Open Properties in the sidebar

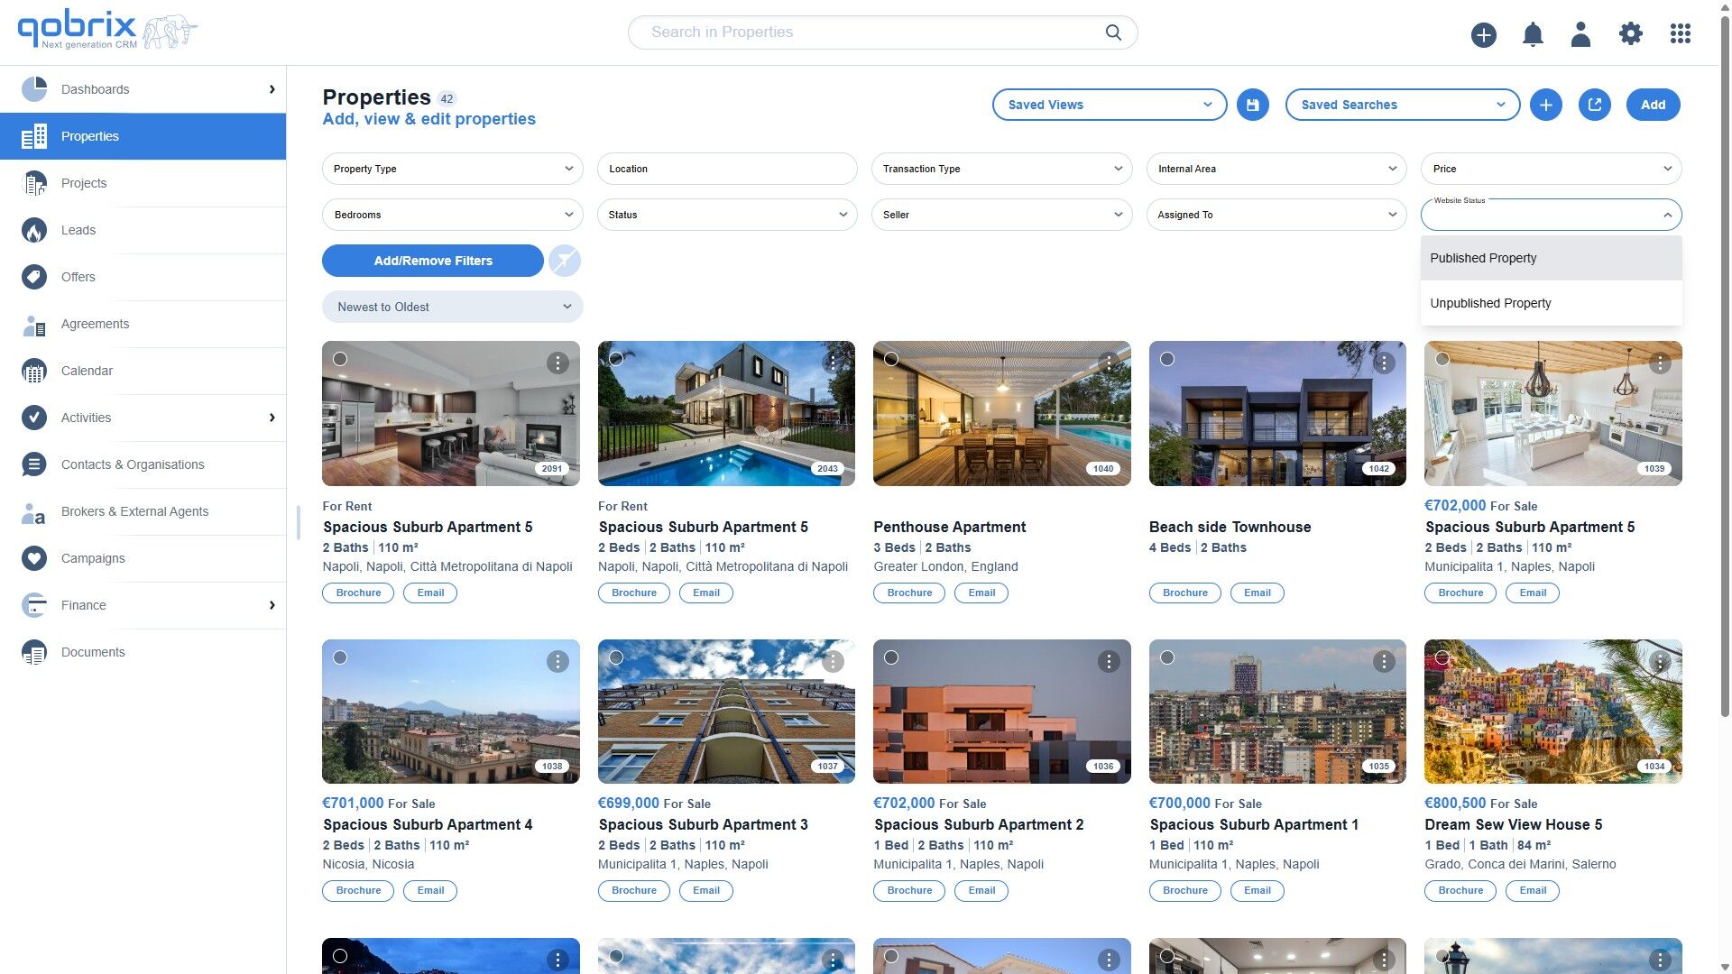point(143,136)
